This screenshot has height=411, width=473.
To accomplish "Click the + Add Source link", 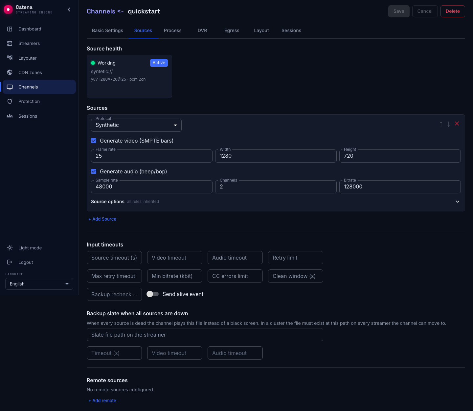I will 102,219.
